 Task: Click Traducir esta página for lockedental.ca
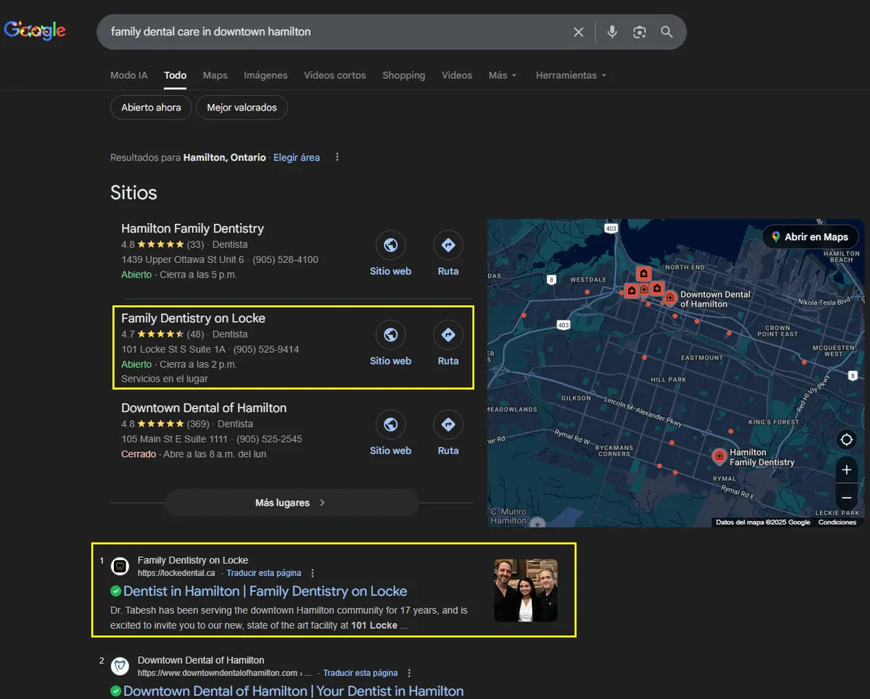pos(264,573)
